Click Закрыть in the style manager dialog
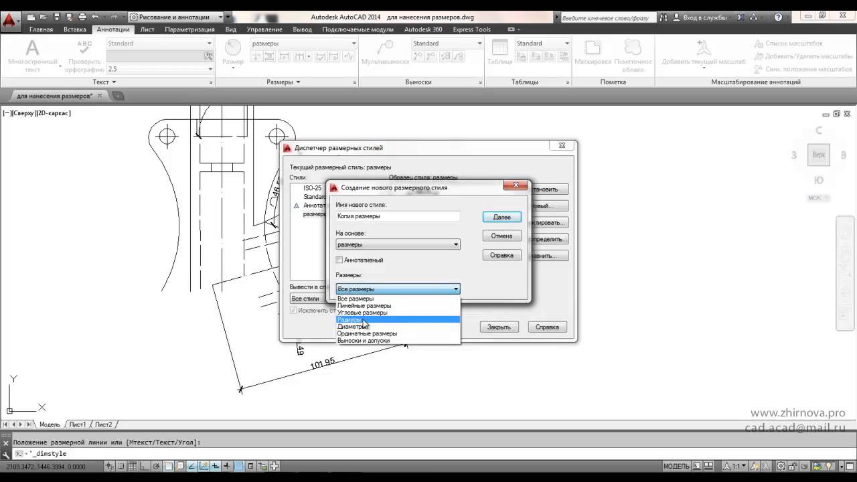This screenshot has height=482, width=857. pyautogui.click(x=499, y=327)
